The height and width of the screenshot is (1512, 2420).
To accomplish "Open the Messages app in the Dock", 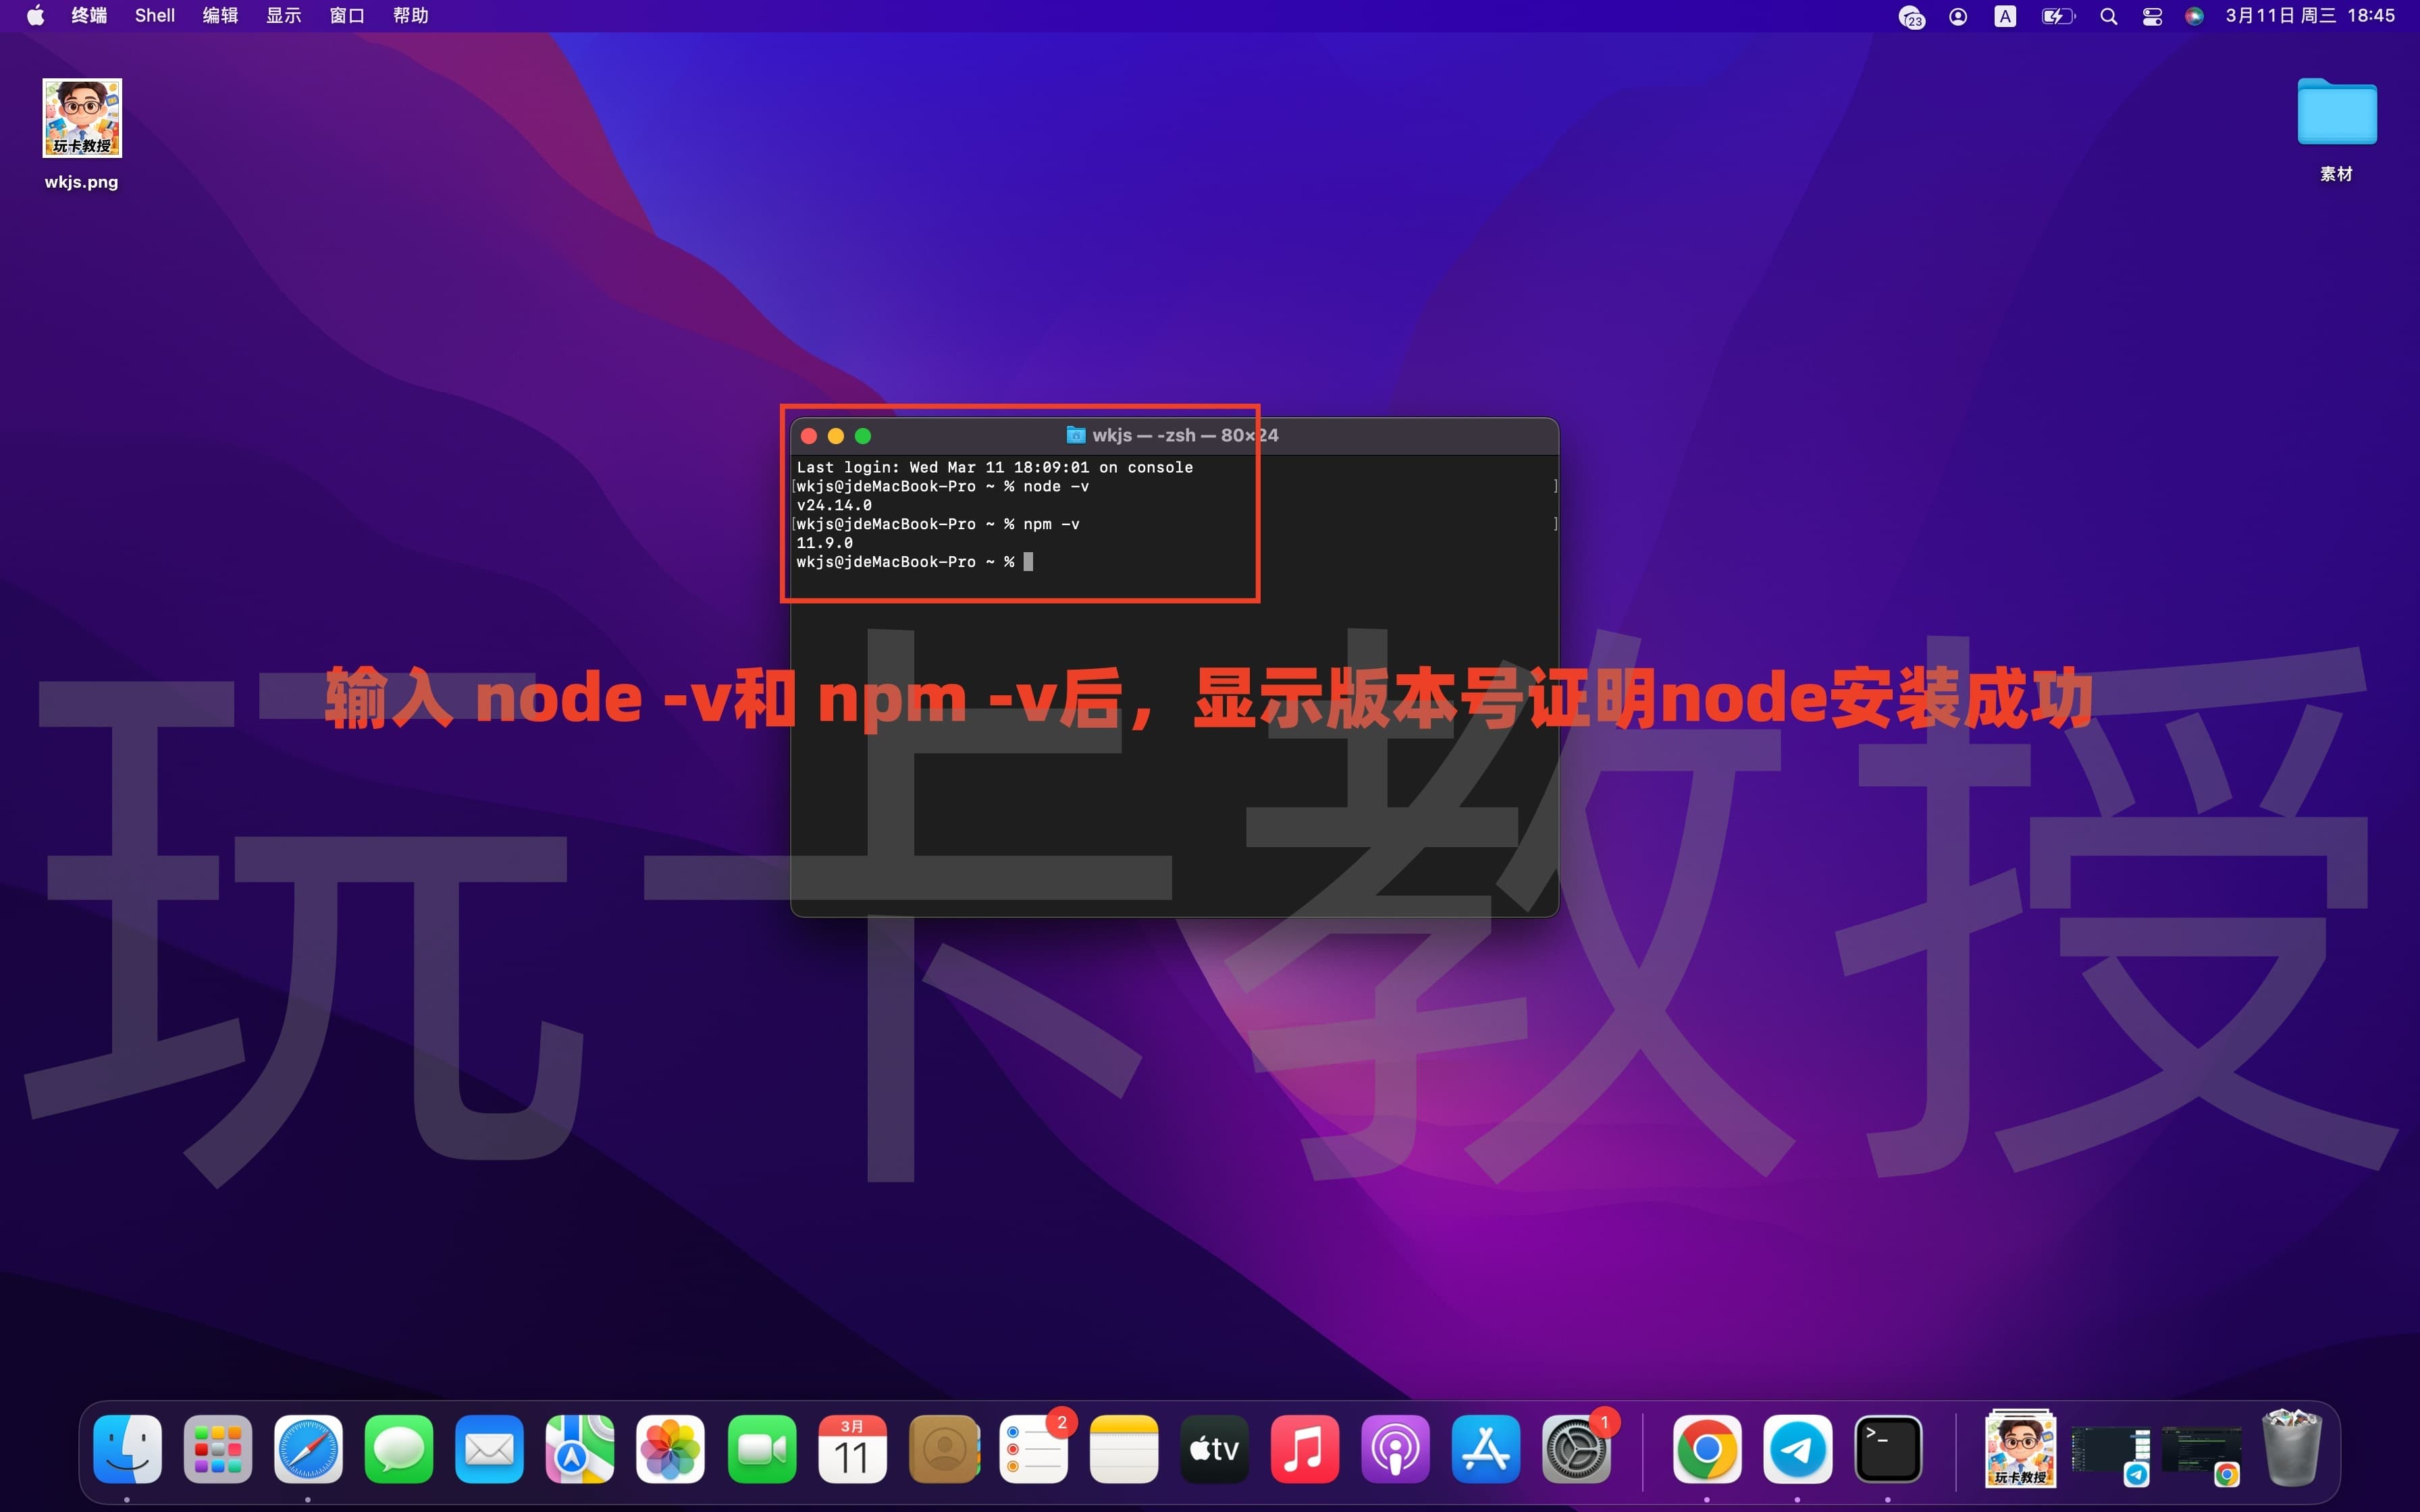I will pyautogui.click(x=399, y=1448).
